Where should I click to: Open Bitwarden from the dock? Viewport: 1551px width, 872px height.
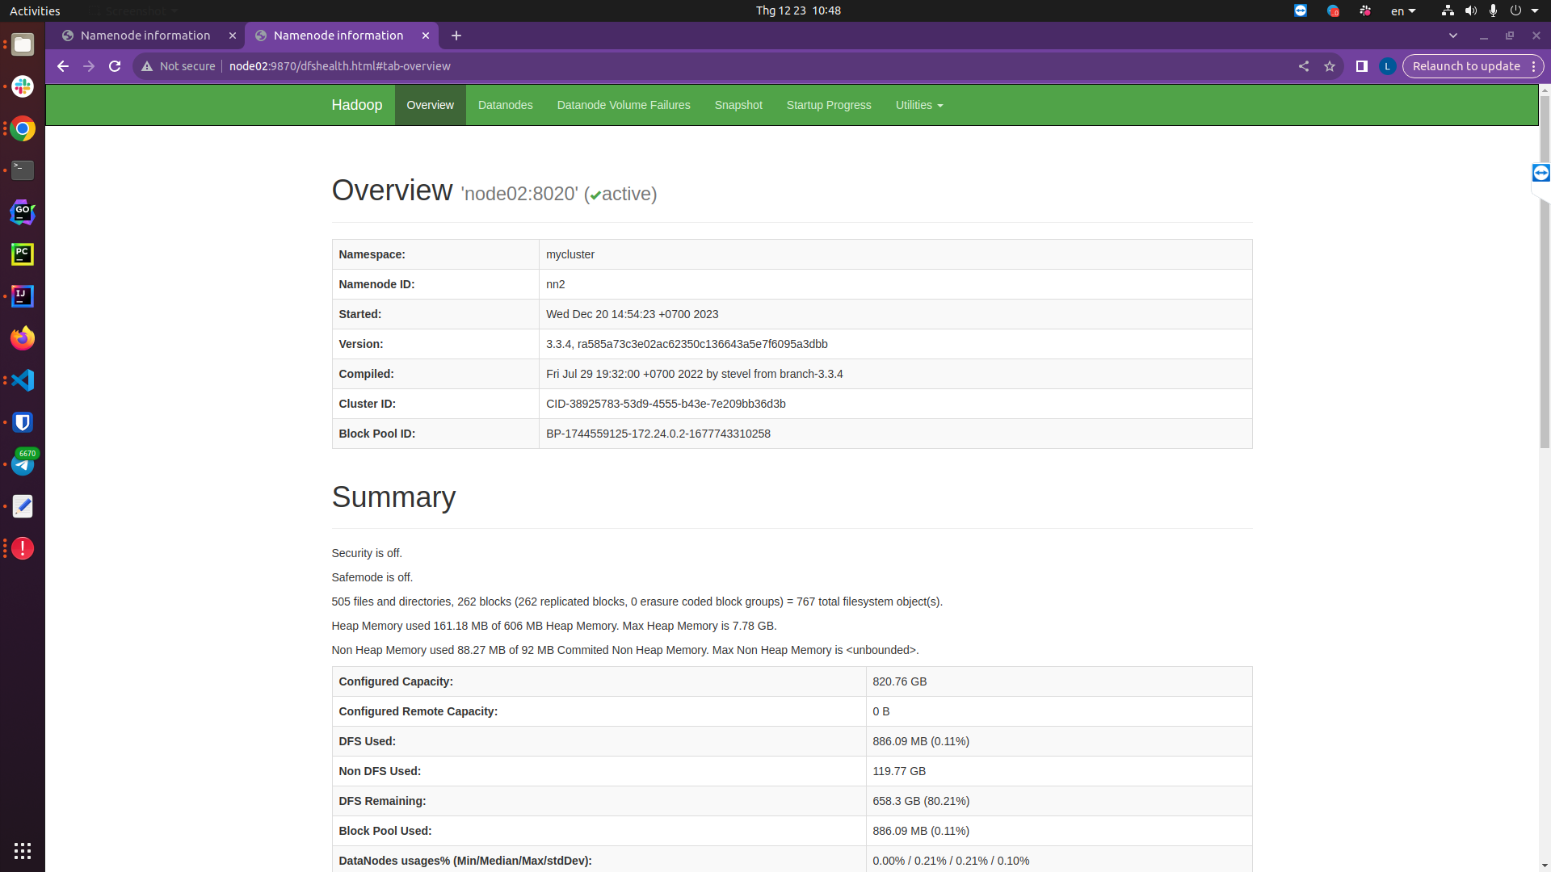(x=23, y=422)
